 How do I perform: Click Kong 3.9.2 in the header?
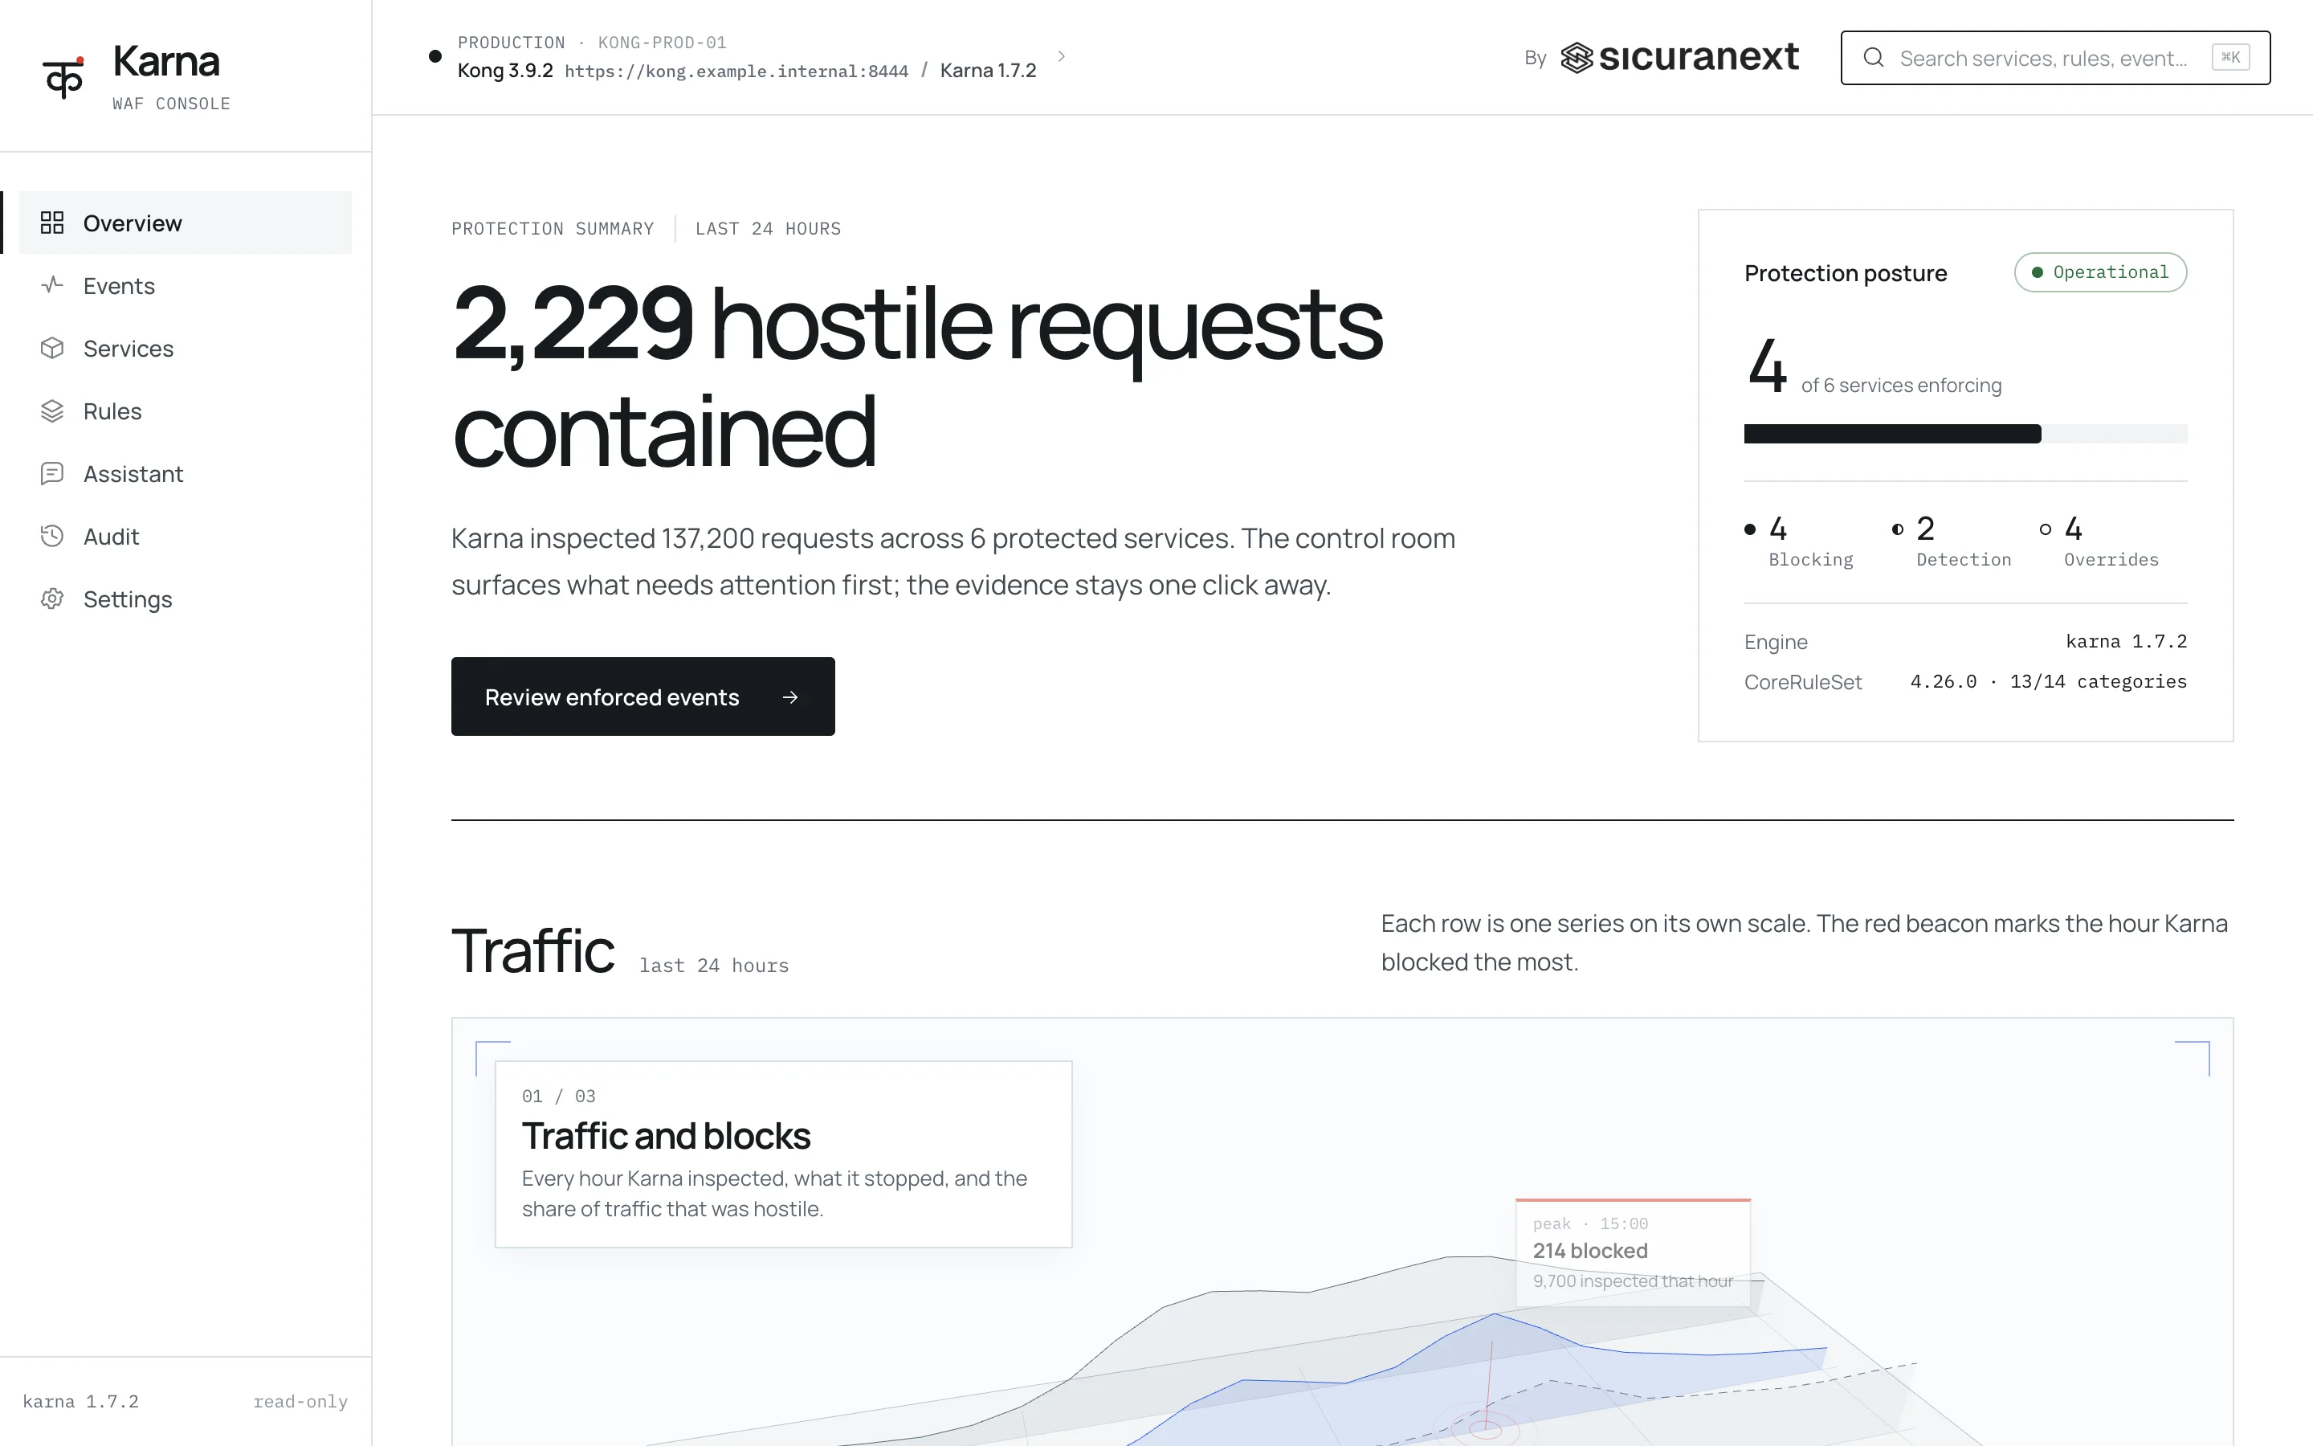click(x=504, y=71)
